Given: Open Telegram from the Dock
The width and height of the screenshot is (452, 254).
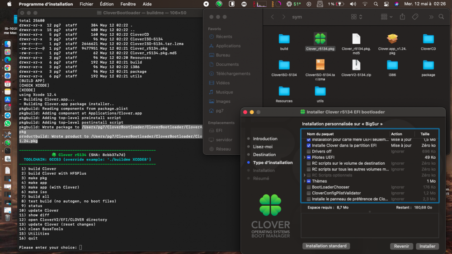Looking at the screenshot, I should [8, 115].
